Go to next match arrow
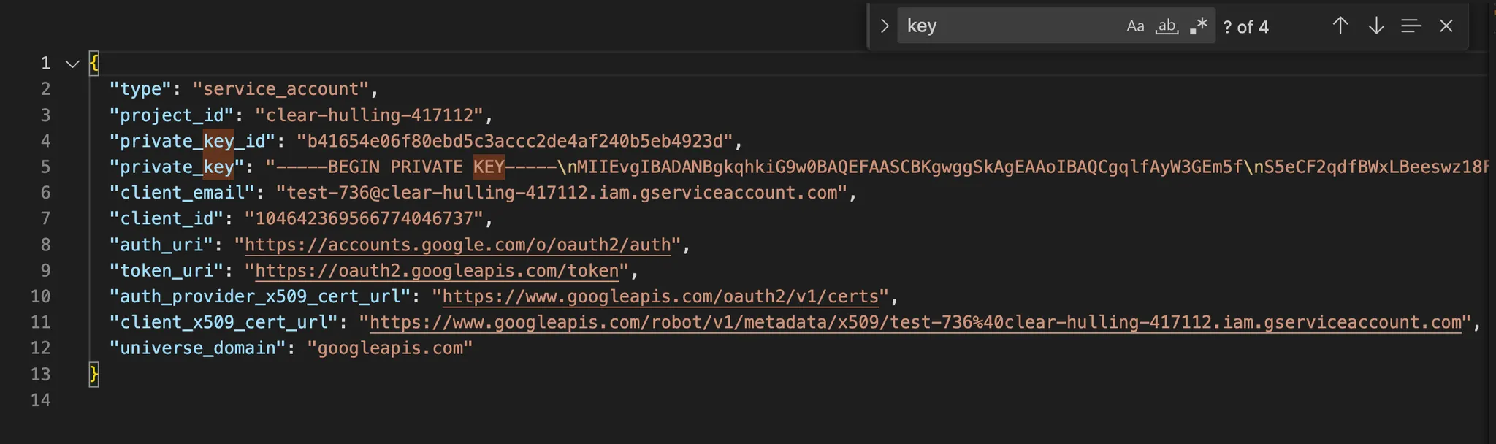The width and height of the screenshot is (1496, 444). 1376,26
